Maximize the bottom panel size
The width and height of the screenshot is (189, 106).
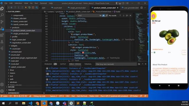click(x=143, y=64)
